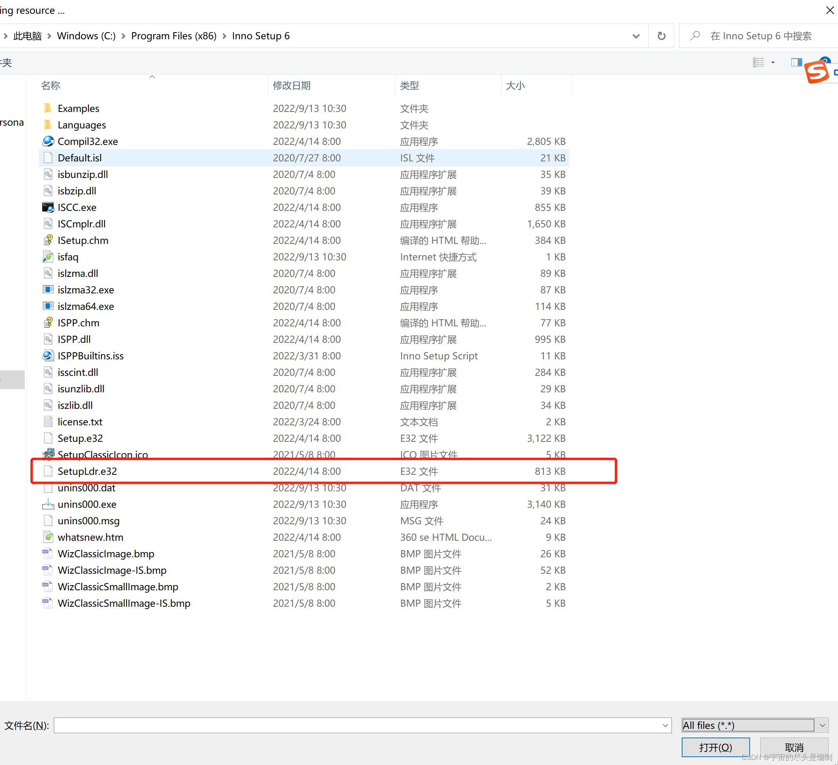Screen dimensions: 838x765
Task: Click the Compil32.exe application icon
Action: pos(48,141)
